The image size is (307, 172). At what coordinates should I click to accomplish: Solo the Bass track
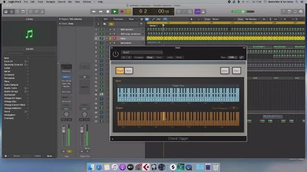coord(110,38)
